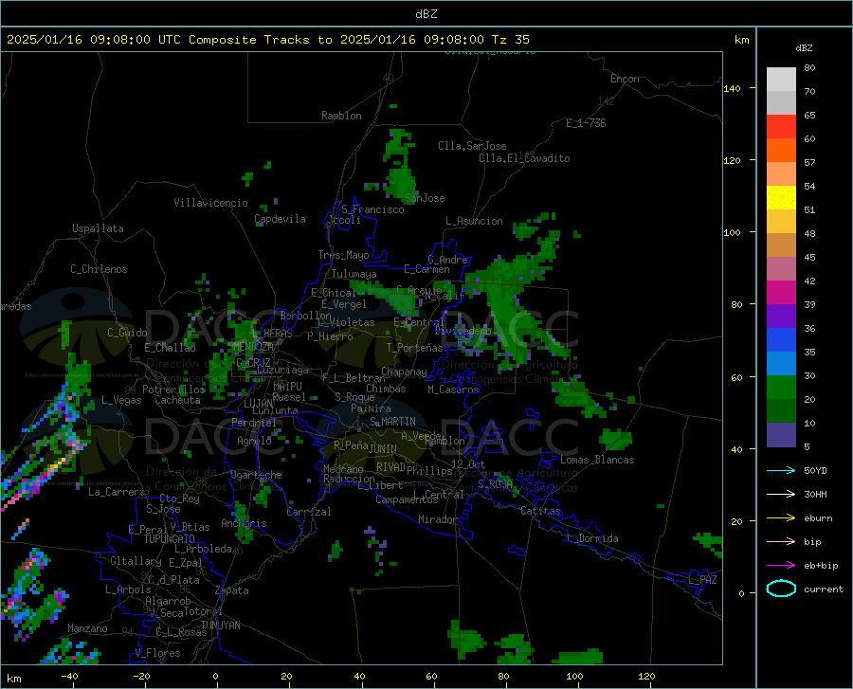Click the Mirador map label

(x=437, y=520)
